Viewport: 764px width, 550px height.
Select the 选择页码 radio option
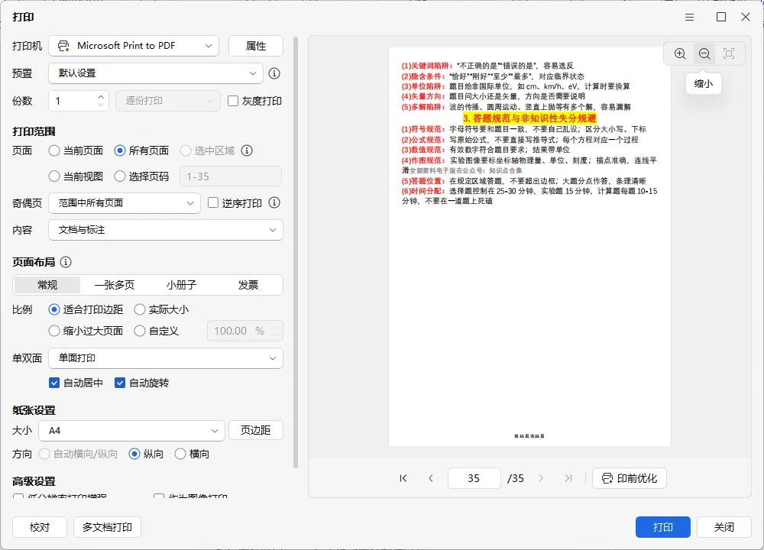coord(120,176)
